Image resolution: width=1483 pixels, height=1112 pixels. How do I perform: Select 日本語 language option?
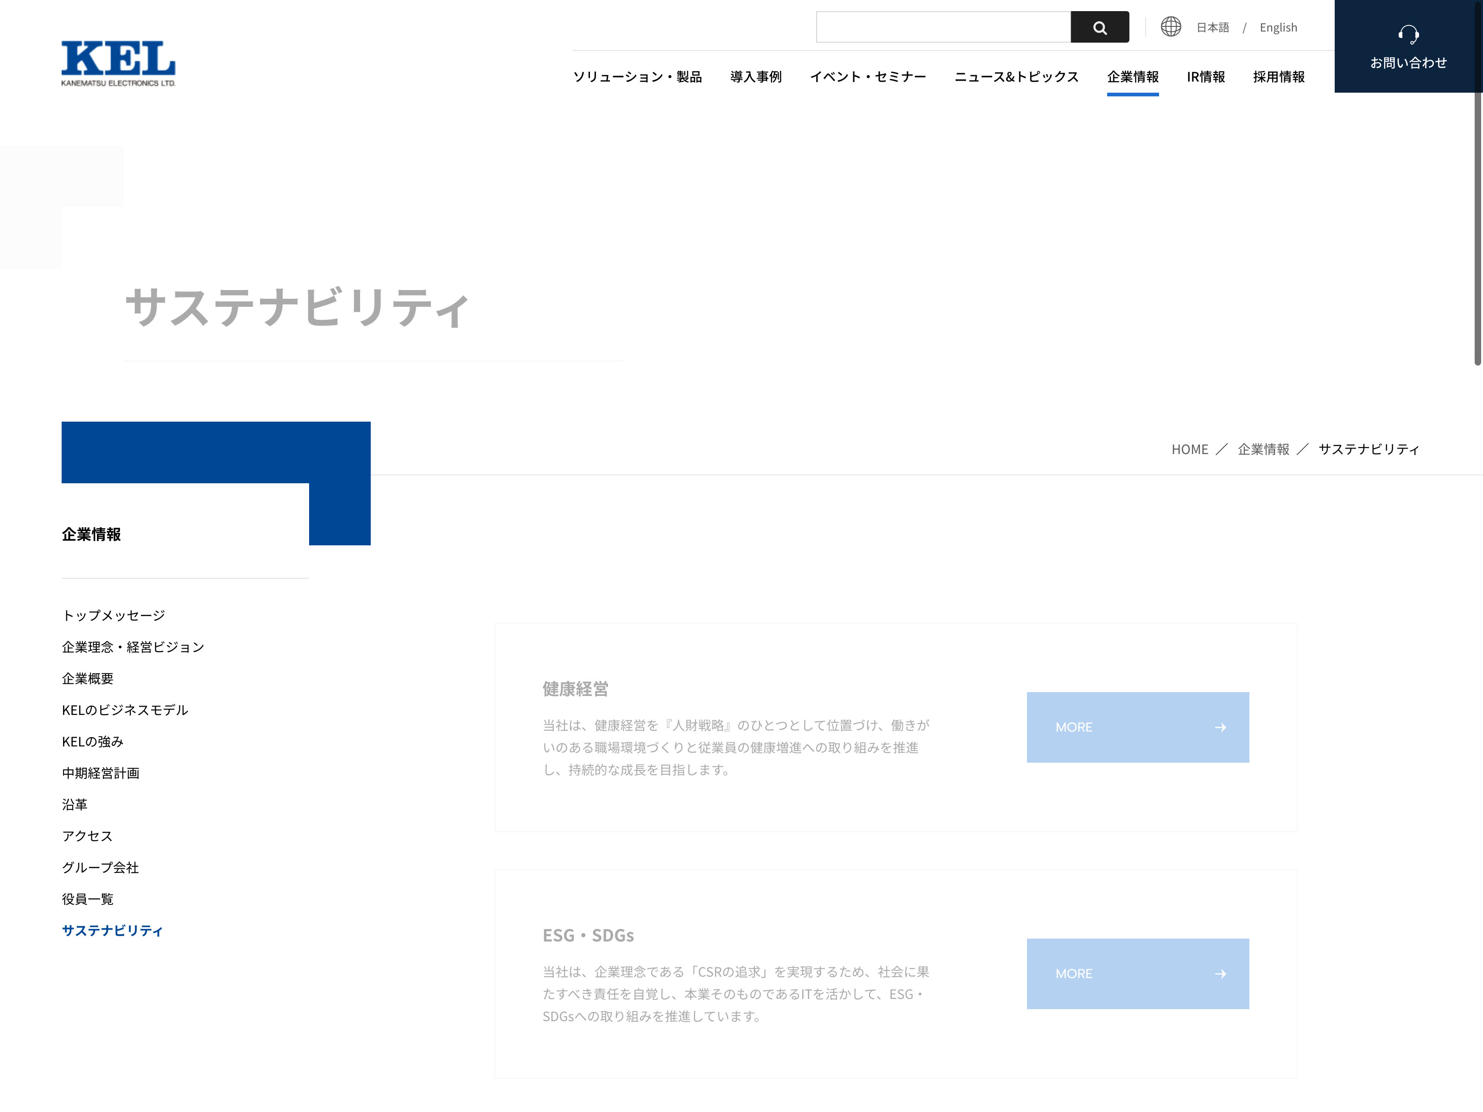pyautogui.click(x=1212, y=27)
